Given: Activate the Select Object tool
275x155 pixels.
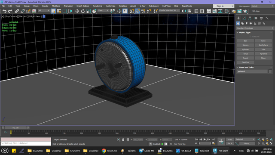Looking at the screenshot, I should pos(53,11).
